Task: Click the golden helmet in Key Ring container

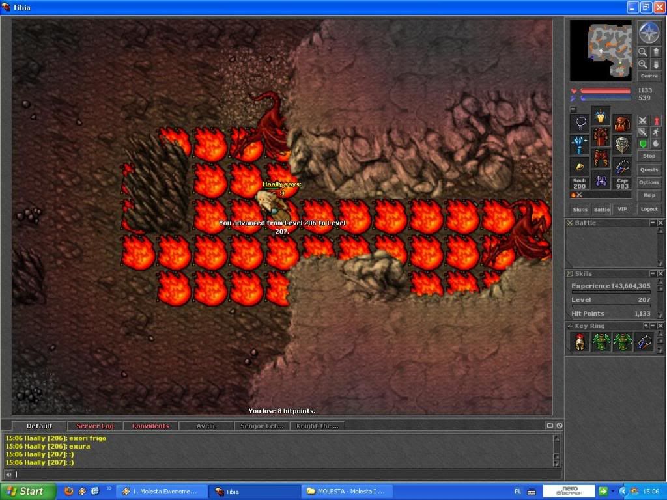Action: tap(579, 342)
